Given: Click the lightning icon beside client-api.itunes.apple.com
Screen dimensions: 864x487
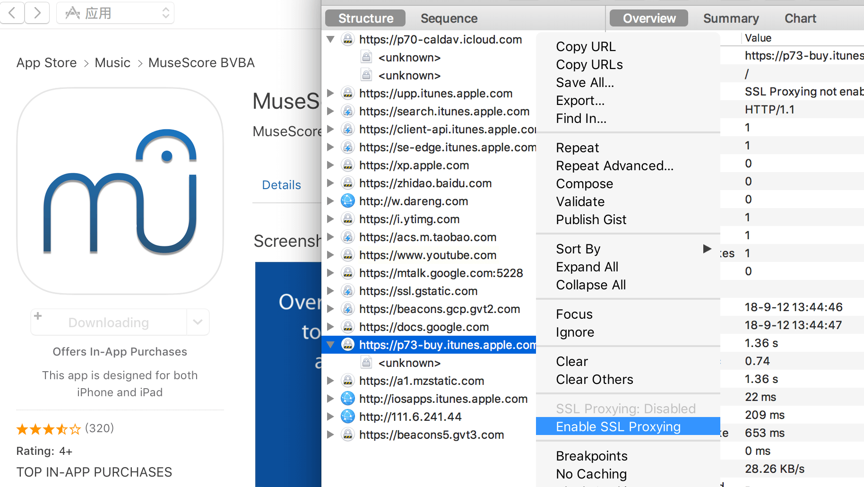Looking at the screenshot, I should pos(348,129).
